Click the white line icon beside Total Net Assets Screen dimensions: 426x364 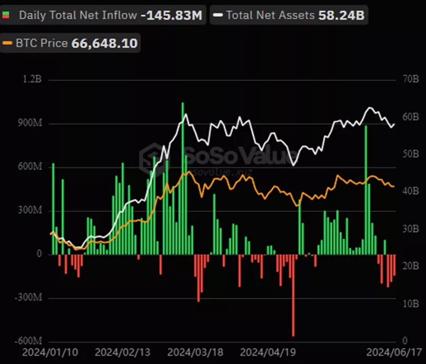tap(217, 15)
